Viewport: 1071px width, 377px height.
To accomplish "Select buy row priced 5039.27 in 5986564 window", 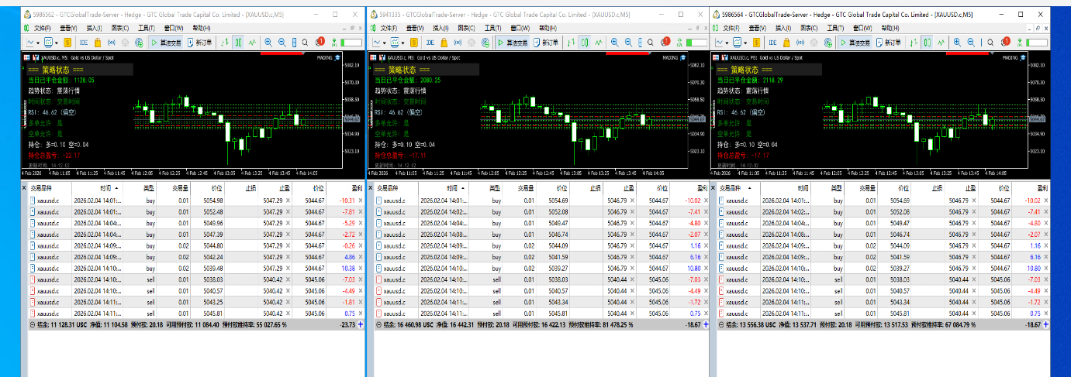I will 883,268.
